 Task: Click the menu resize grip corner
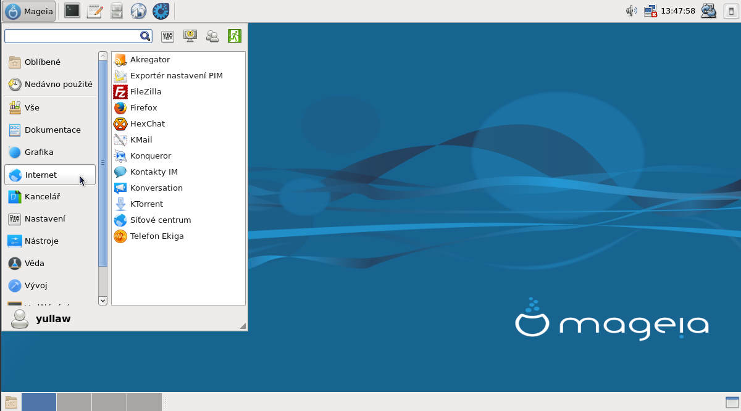243,326
